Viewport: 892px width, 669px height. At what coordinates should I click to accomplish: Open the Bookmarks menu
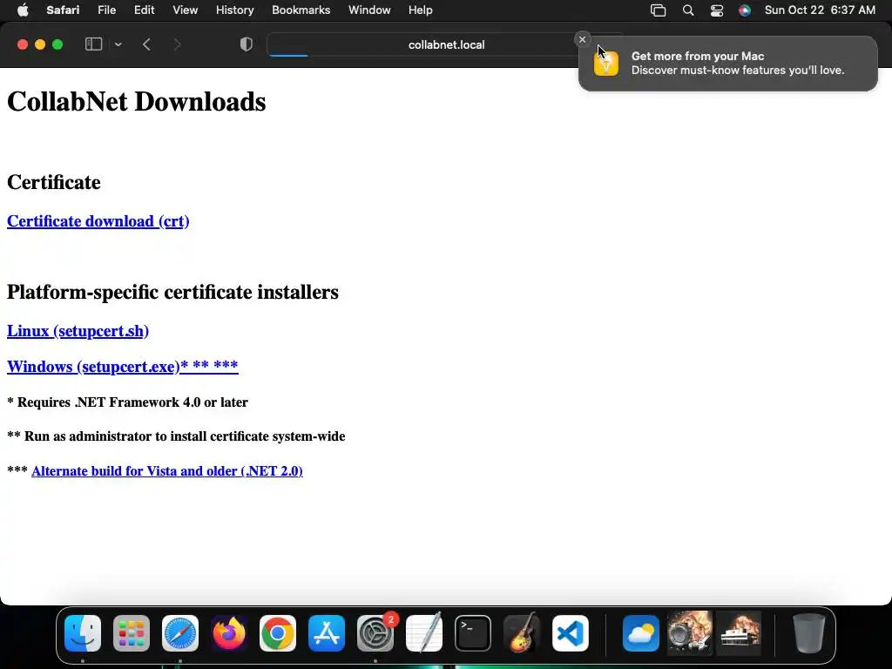coord(301,10)
